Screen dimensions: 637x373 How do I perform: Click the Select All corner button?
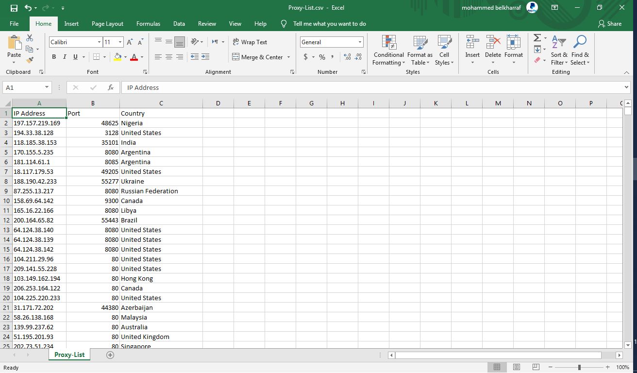tap(7, 103)
